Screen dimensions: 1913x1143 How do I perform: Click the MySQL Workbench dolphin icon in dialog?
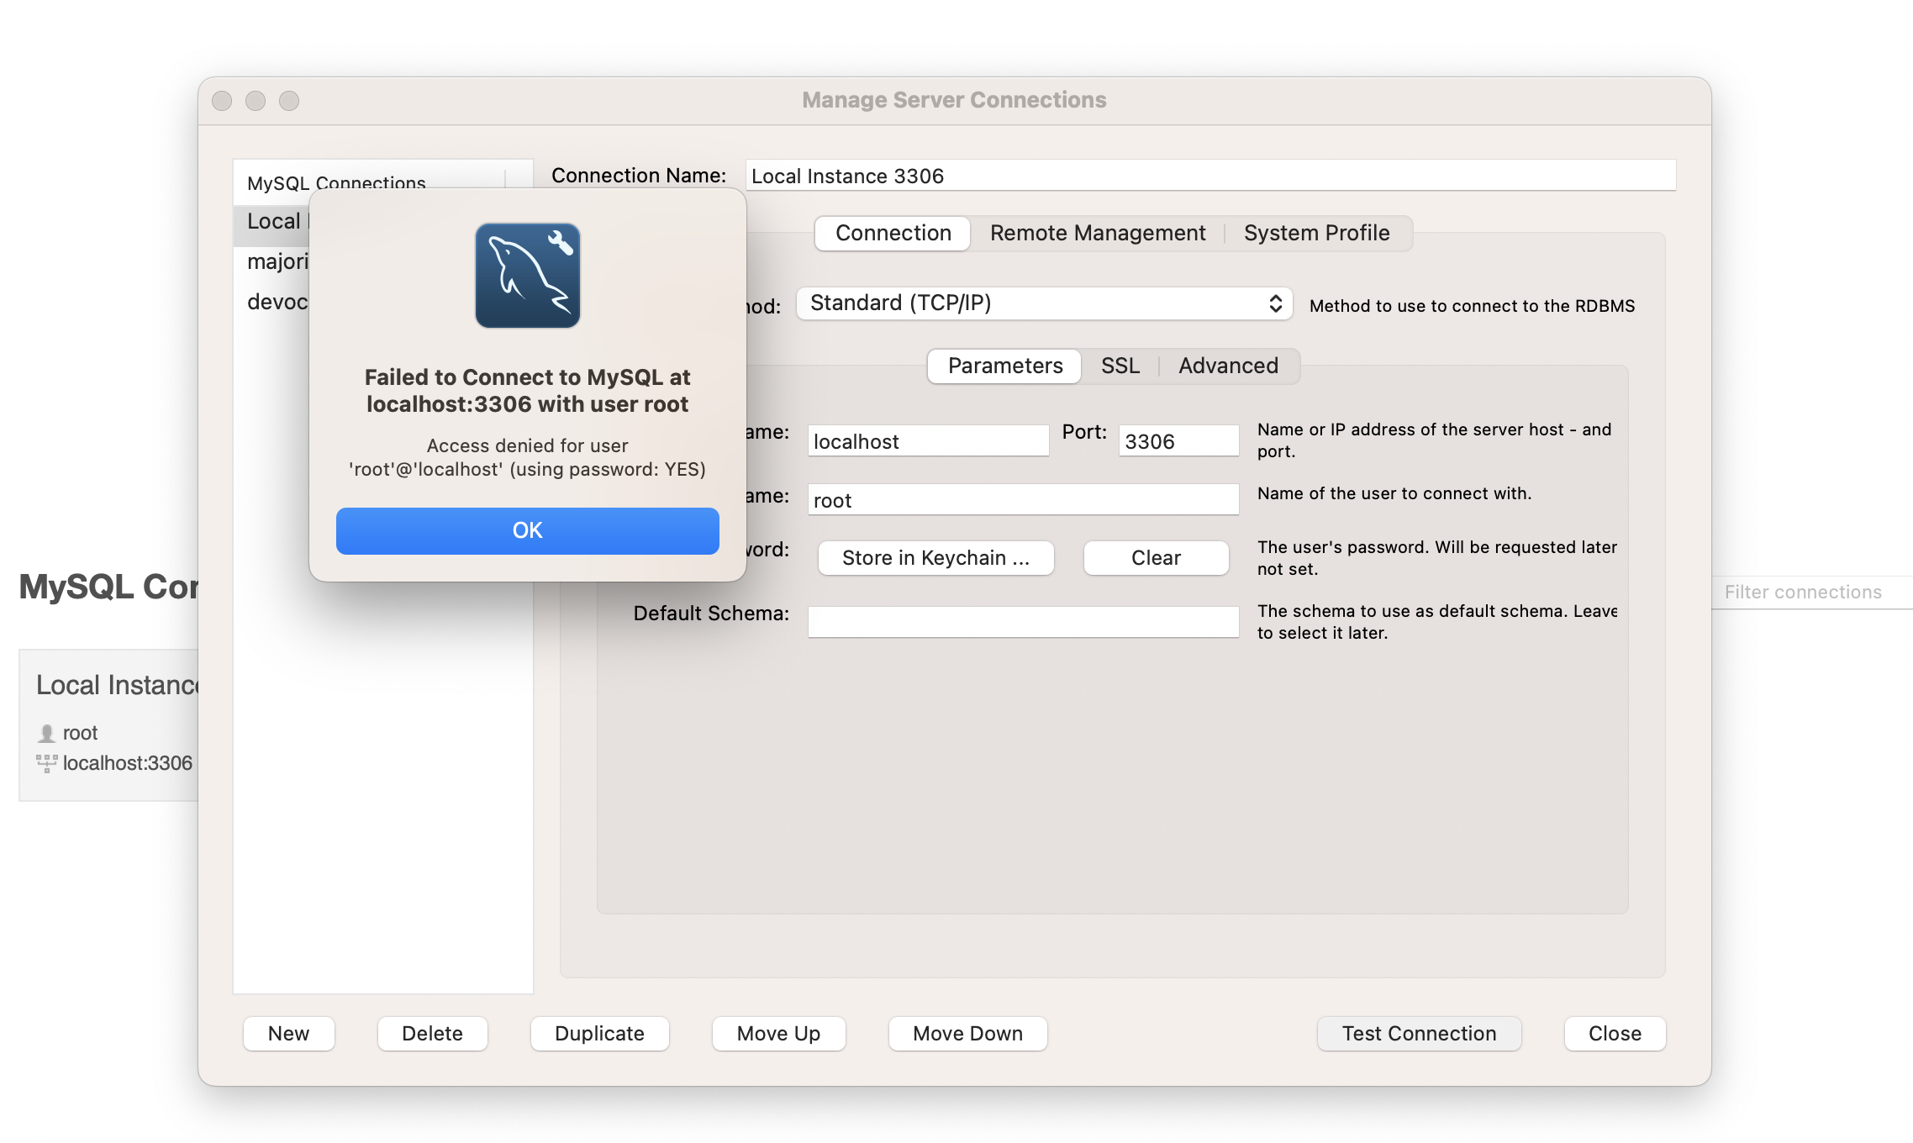(527, 276)
